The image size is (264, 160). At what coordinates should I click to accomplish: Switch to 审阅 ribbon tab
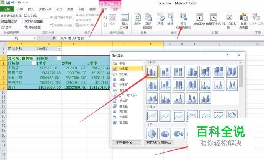[81, 9]
